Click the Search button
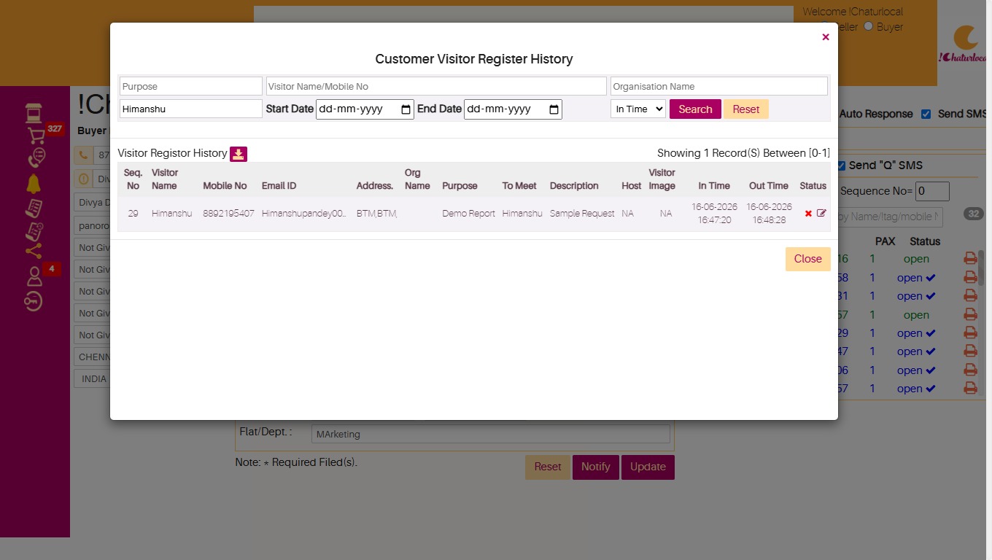Viewport: 992px width, 560px height. pos(695,109)
